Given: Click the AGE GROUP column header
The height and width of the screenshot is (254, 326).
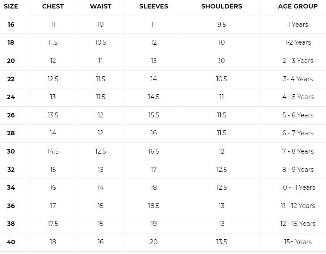Looking at the screenshot, I should pyautogui.click(x=298, y=6).
